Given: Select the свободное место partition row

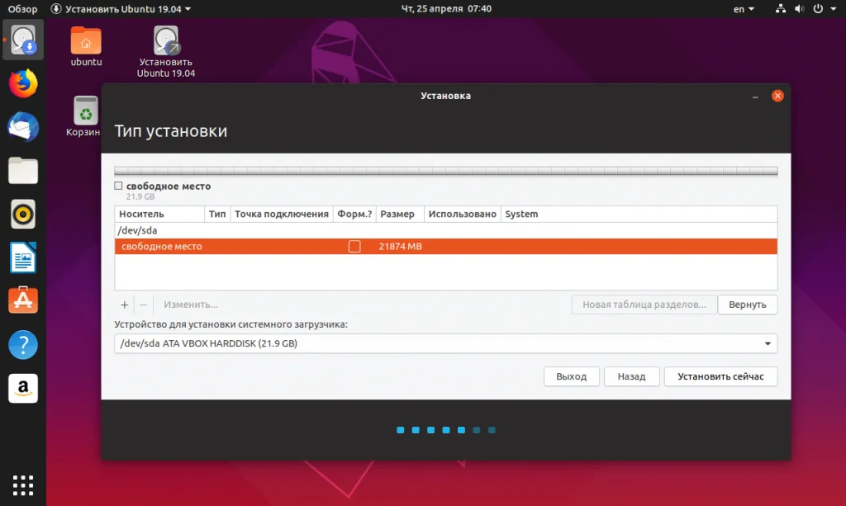Looking at the screenshot, I should 445,246.
